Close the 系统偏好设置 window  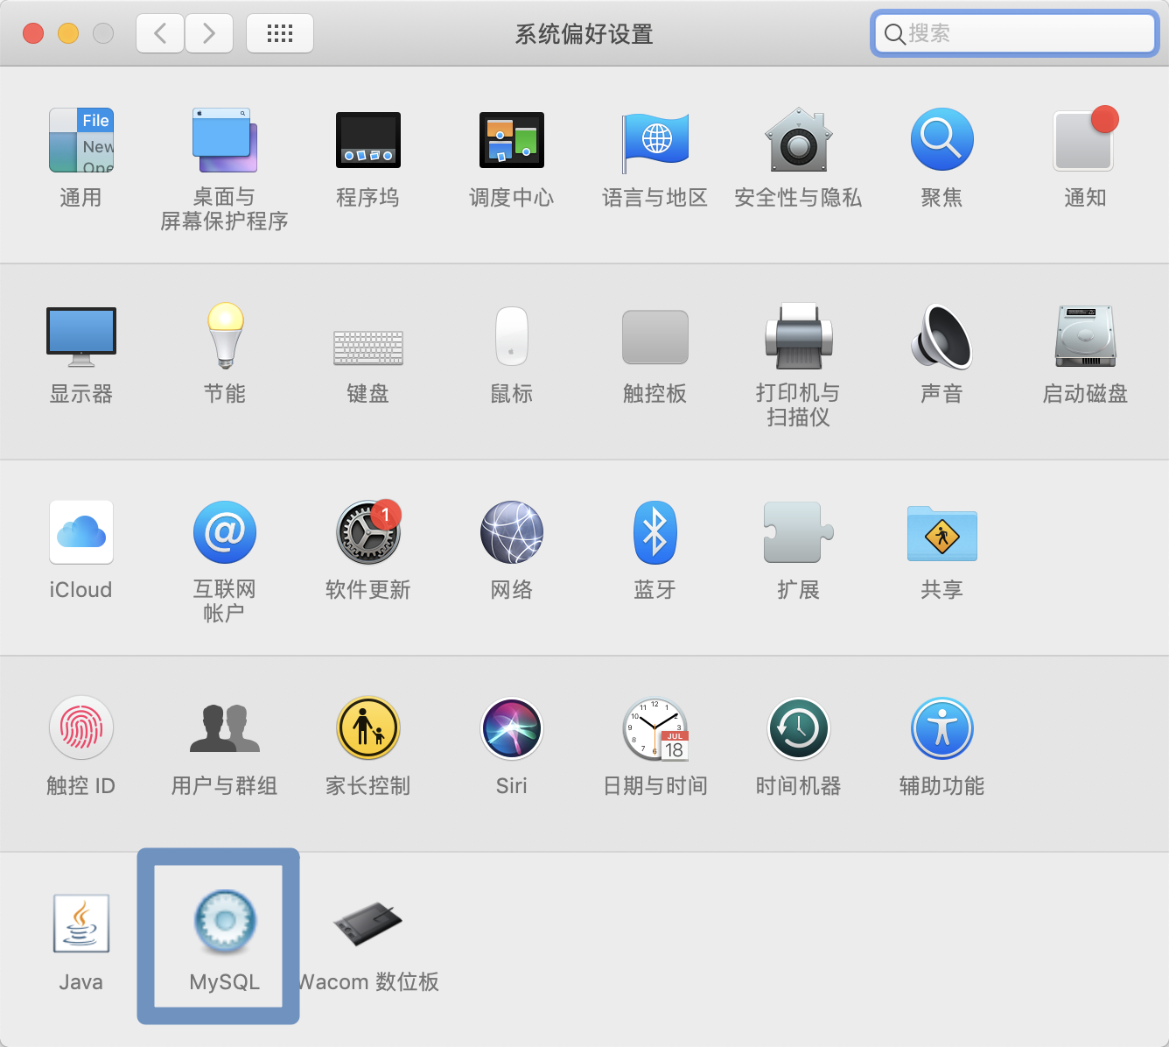33,33
